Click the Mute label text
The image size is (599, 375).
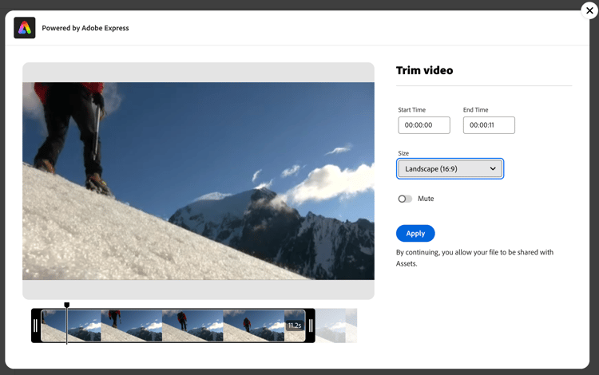[x=426, y=199]
